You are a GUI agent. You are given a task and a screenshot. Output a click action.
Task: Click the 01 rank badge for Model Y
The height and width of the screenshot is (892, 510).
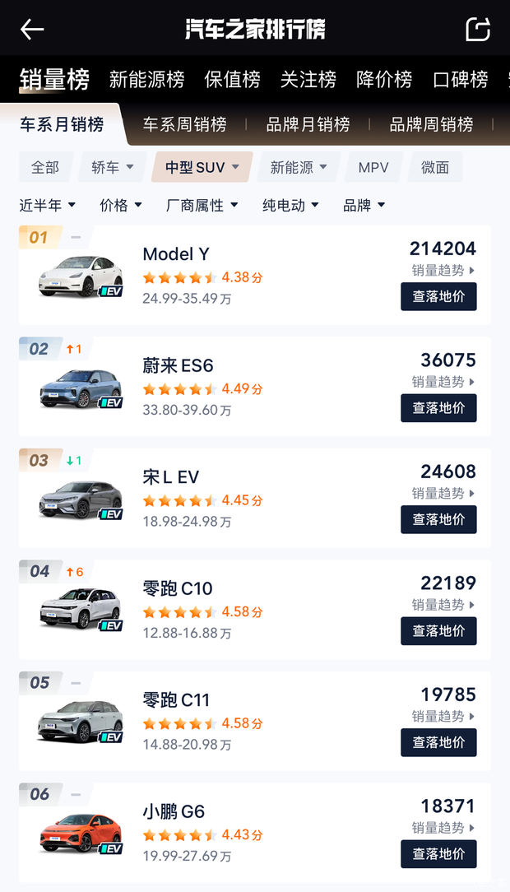point(39,237)
